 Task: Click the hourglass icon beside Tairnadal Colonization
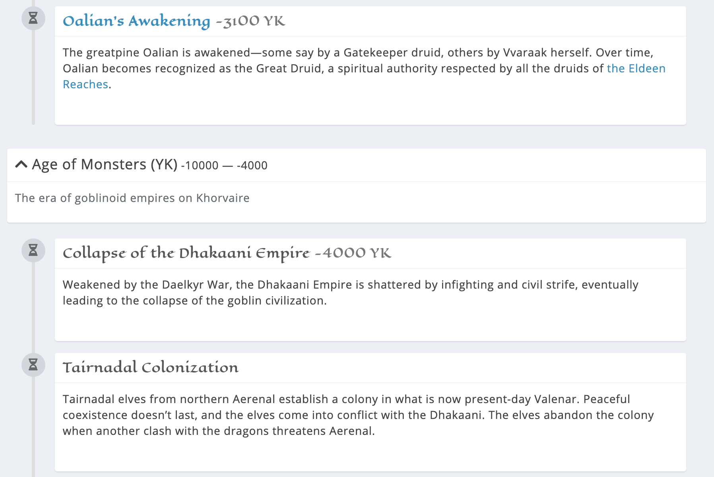pos(33,365)
